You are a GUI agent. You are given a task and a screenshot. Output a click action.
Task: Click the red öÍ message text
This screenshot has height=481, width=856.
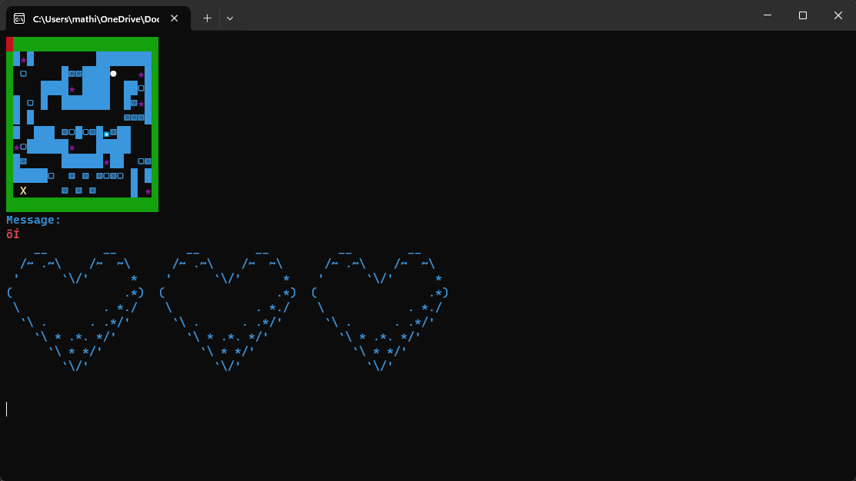(x=12, y=234)
